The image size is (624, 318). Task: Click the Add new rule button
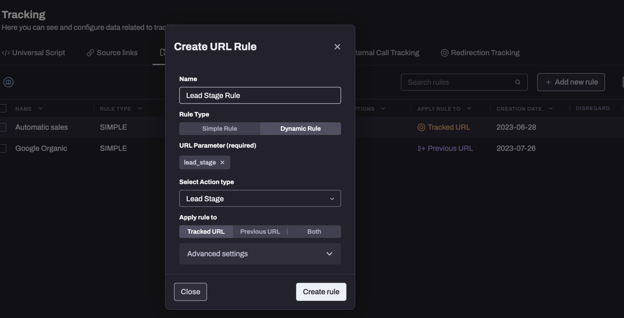tap(570, 82)
